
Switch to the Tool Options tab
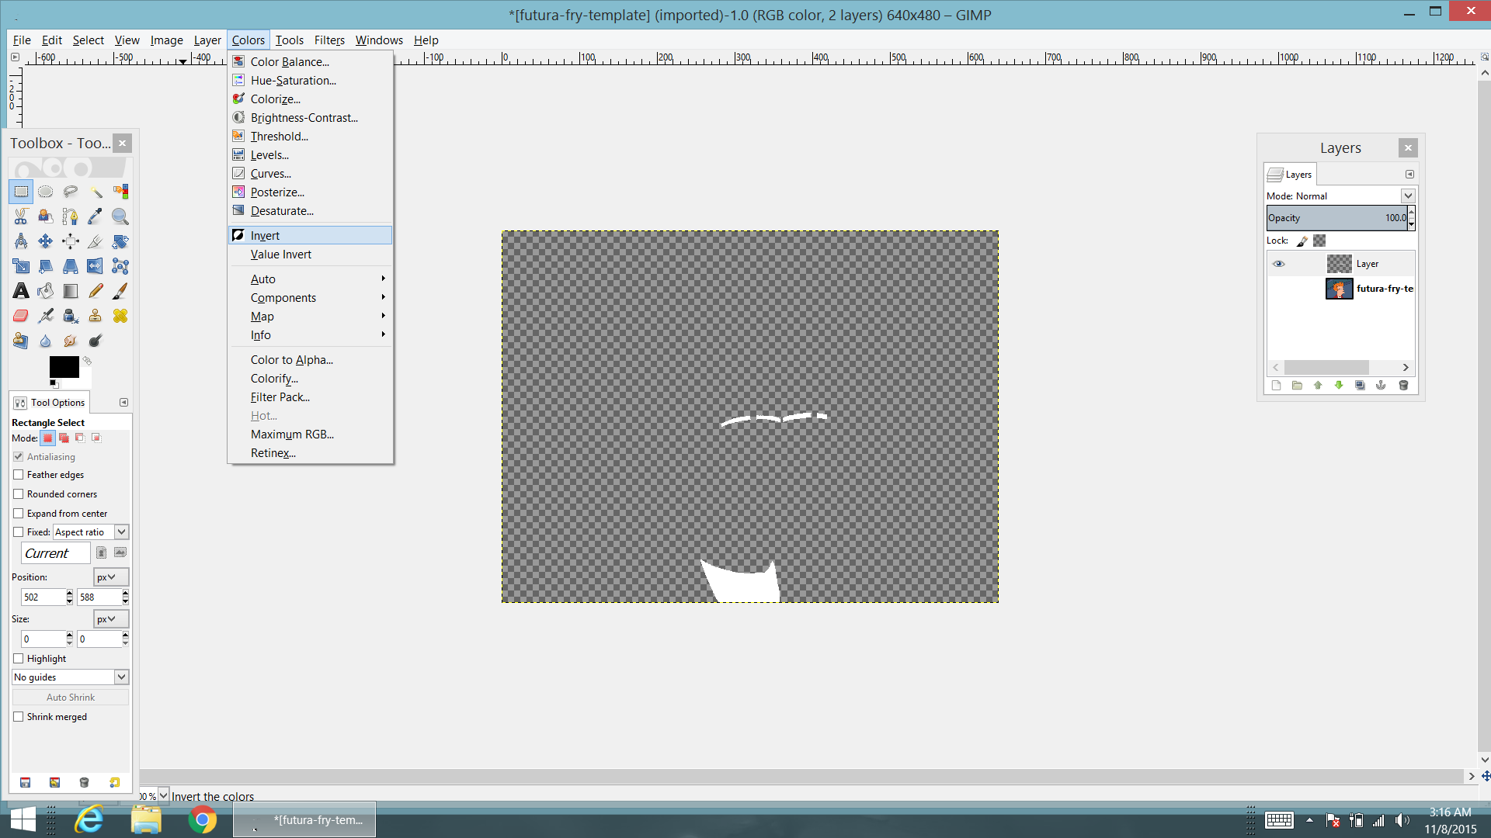click(50, 403)
